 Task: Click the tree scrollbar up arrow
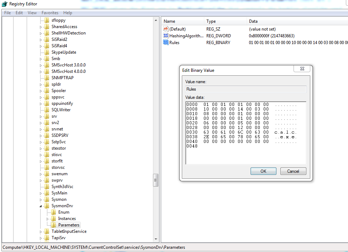click(156, 20)
